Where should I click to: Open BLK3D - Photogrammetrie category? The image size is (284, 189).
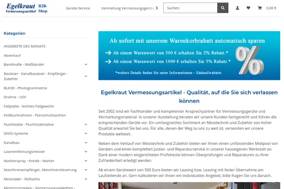(26, 88)
